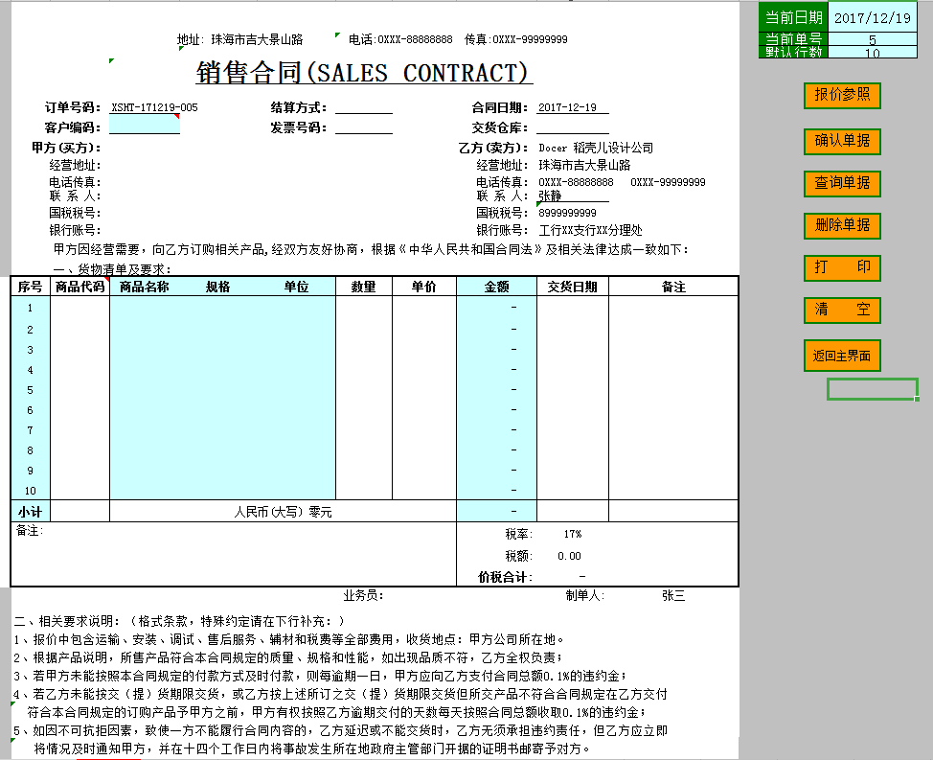Click 删除单据 to delete the document
This screenshot has height=760, width=933.
click(x=841, y=226)
